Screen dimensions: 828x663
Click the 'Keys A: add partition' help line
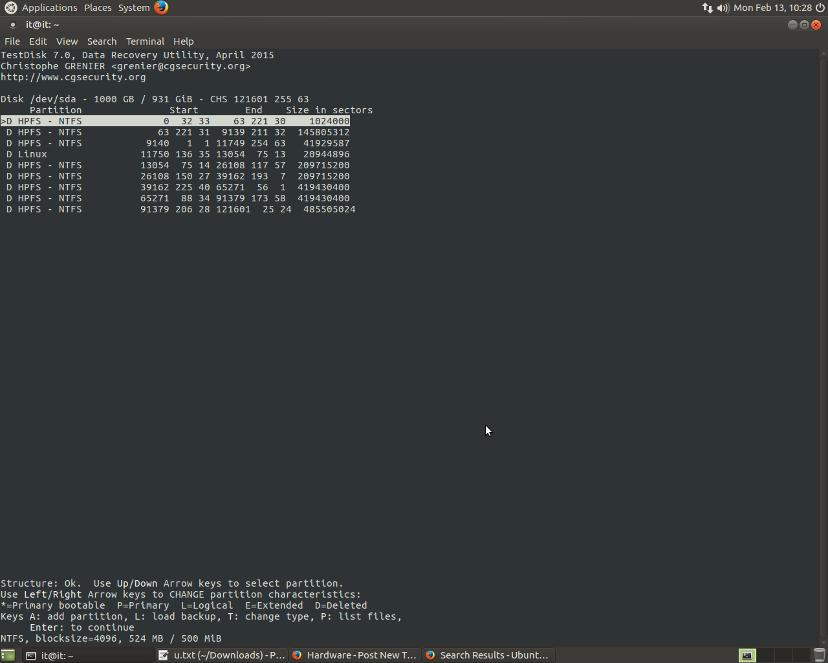click(201, 616)
